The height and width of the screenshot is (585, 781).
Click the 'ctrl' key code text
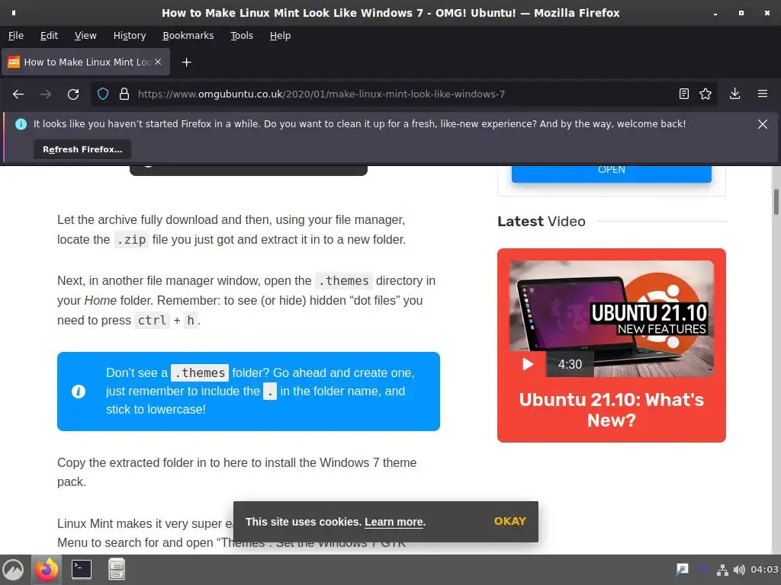click(x=152, y=320)
